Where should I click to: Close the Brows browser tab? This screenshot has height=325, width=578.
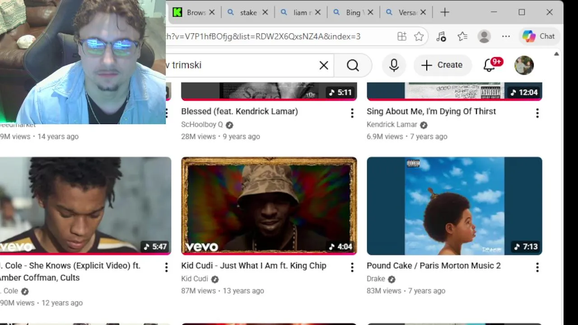point(212,12)
